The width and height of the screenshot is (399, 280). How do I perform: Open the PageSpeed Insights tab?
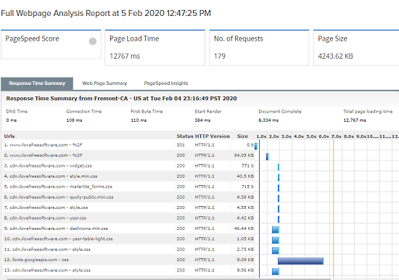click(x=166, y=83)
